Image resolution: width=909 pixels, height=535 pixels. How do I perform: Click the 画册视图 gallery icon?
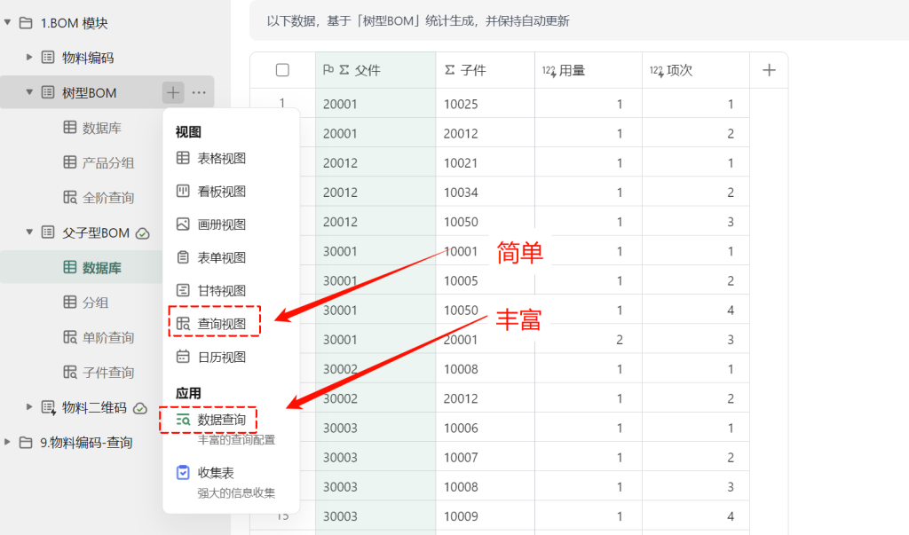coord(183,224)
